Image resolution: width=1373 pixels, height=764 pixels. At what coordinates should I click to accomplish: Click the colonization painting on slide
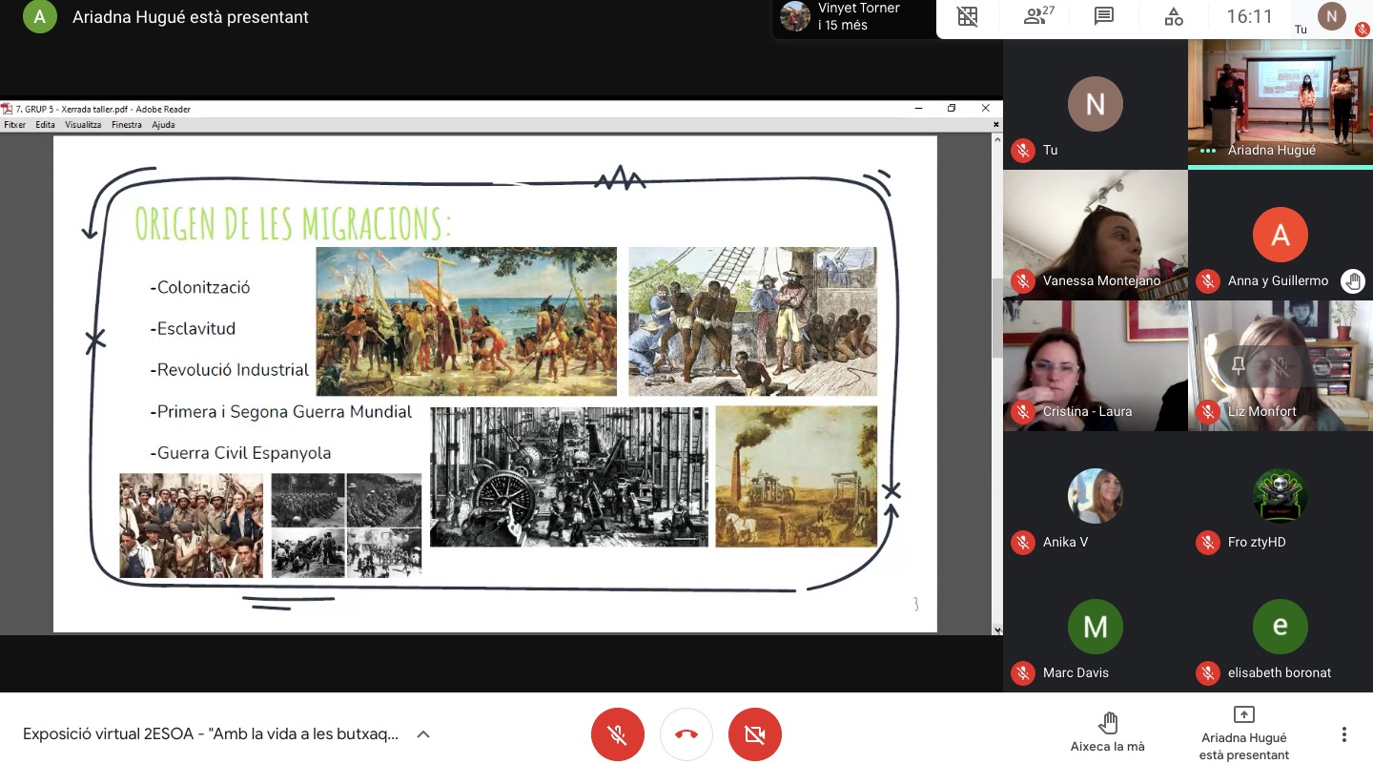(466, 321)
